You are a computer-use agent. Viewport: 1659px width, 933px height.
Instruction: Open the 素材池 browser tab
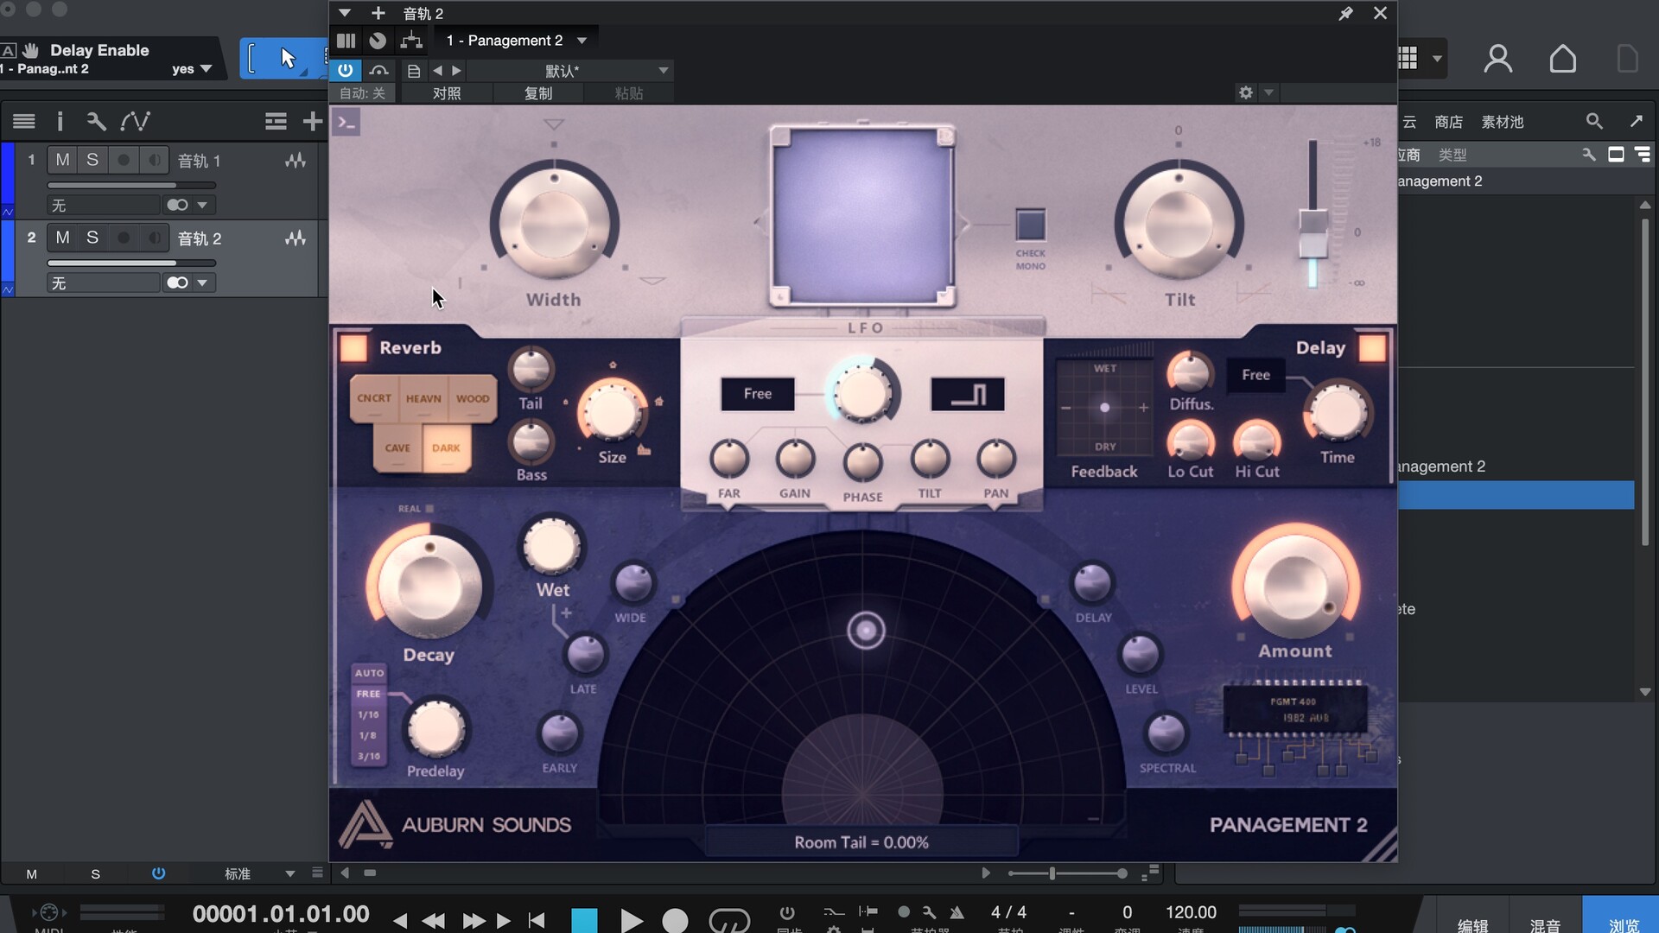click(x=1502, y=122)
